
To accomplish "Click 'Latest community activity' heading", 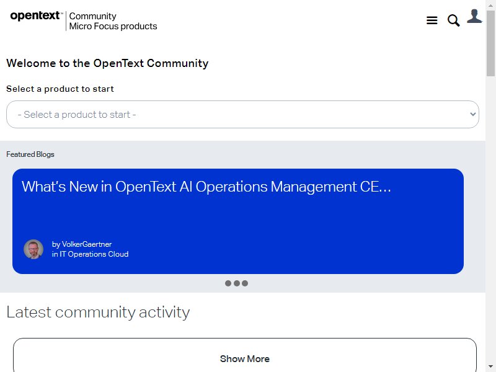I will (x=98, y=312).
